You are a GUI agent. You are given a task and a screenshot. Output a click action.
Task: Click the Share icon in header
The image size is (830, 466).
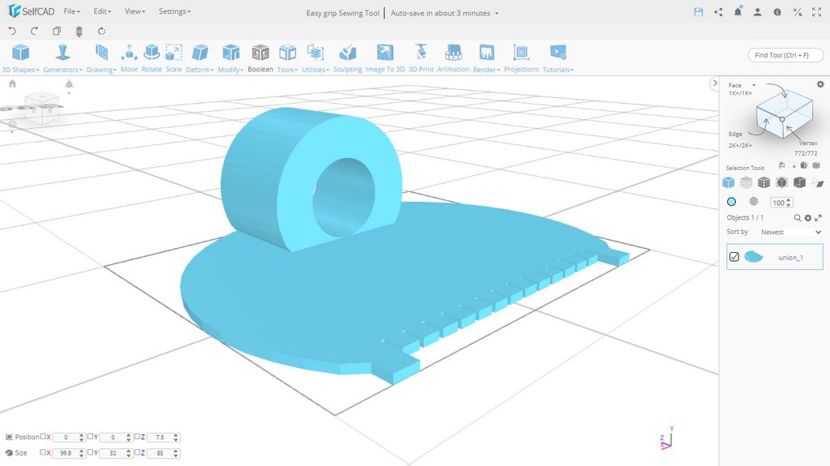718,12
